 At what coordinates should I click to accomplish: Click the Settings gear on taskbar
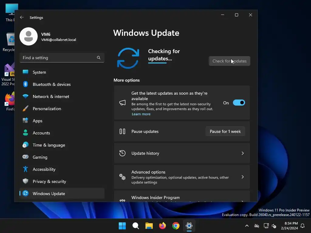[189, 226]
